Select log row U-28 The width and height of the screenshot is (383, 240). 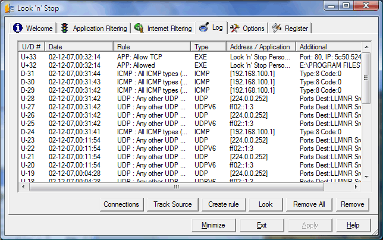point(190,98)
